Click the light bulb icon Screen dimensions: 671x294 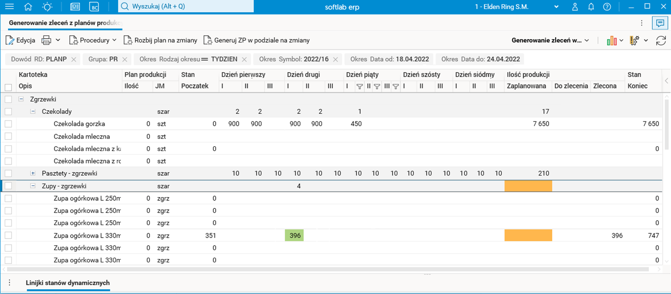coord(47,7)
